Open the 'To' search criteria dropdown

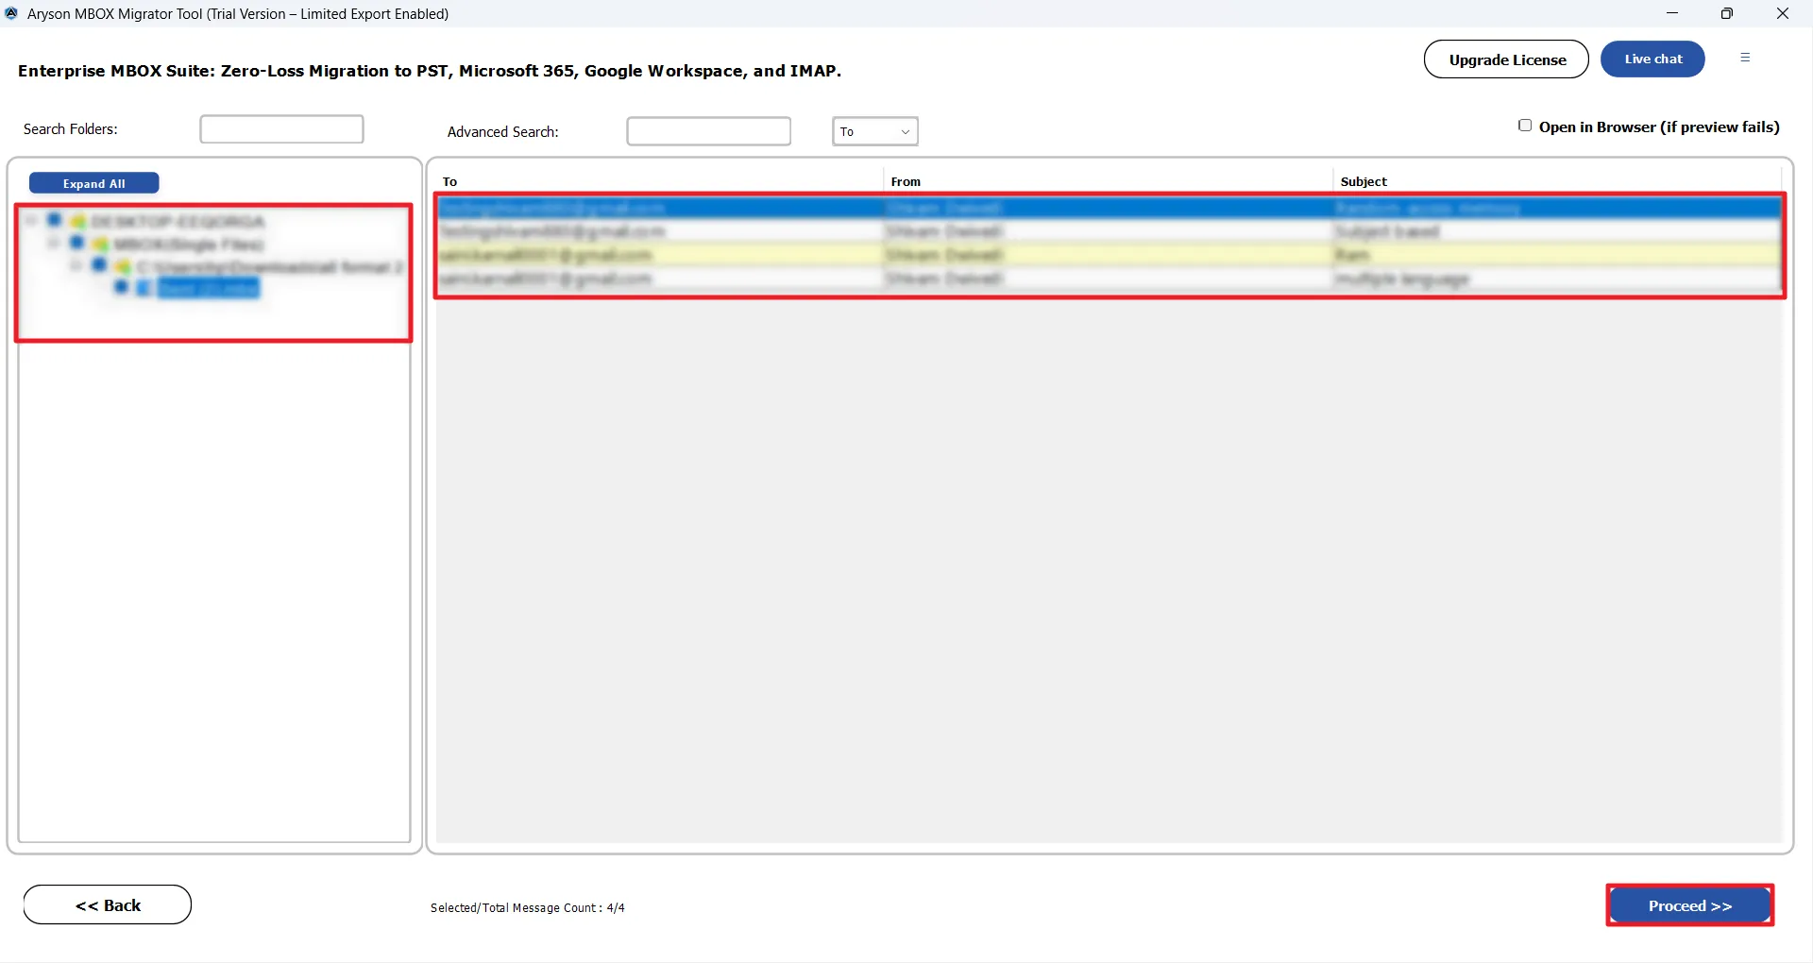[875, 131]
